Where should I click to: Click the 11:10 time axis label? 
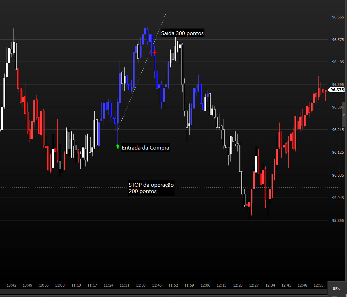tap(76, 285)
